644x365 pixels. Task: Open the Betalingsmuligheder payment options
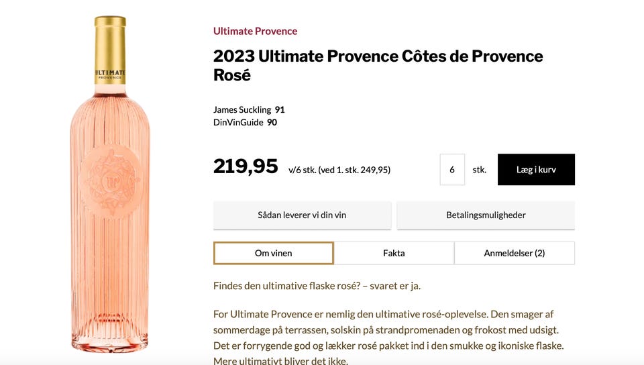coord(486,215)
